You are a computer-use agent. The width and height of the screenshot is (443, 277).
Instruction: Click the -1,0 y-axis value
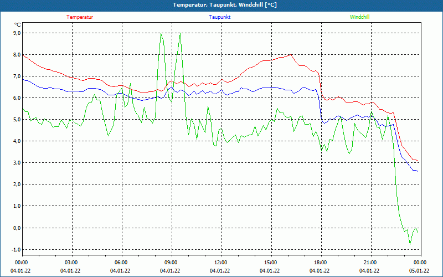(x=17, y=249)
